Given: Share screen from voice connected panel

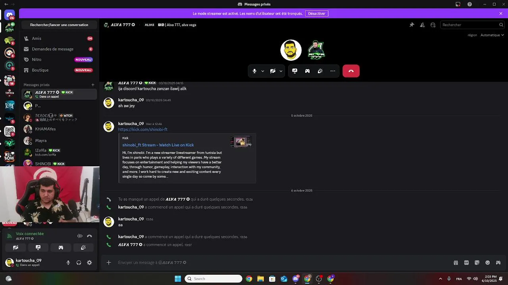Looking at the screenshot, I should (x=38, y=247).
